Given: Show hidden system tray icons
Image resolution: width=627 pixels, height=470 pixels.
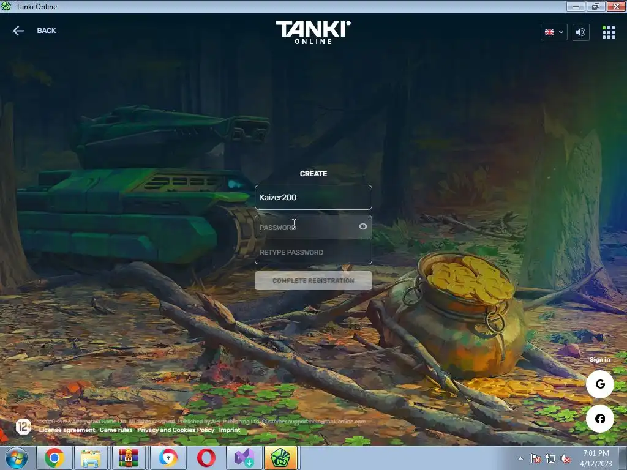Looking at the screenshot, I should click(x=520, y=458).
